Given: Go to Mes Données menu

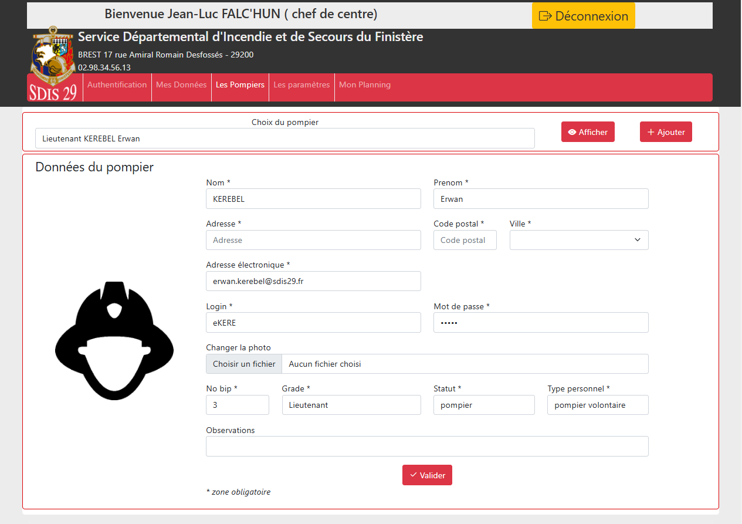Looking at the screenshot, I should pyautogui.click(x=181, y=85).
